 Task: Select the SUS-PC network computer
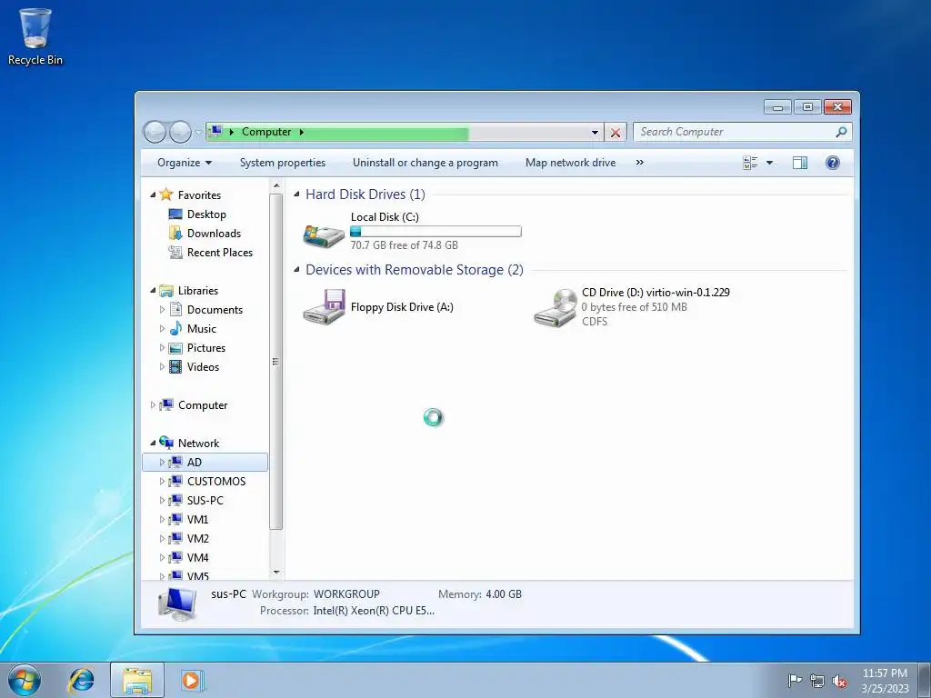click(205, 501)
